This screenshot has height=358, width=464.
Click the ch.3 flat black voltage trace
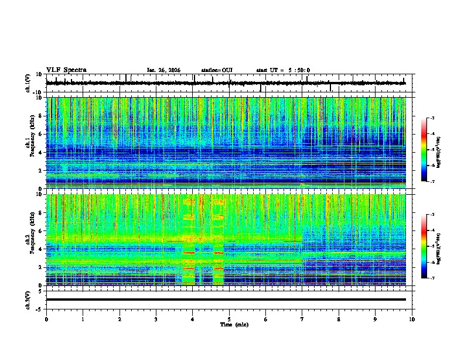tap(226, 300)
